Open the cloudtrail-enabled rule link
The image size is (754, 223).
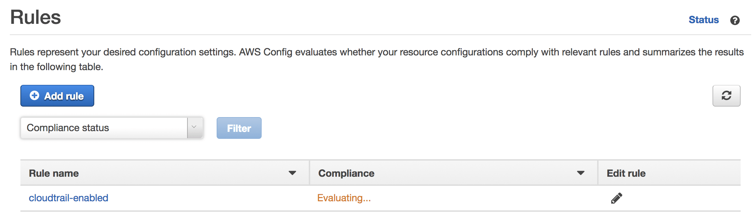(x=69, y=198)
